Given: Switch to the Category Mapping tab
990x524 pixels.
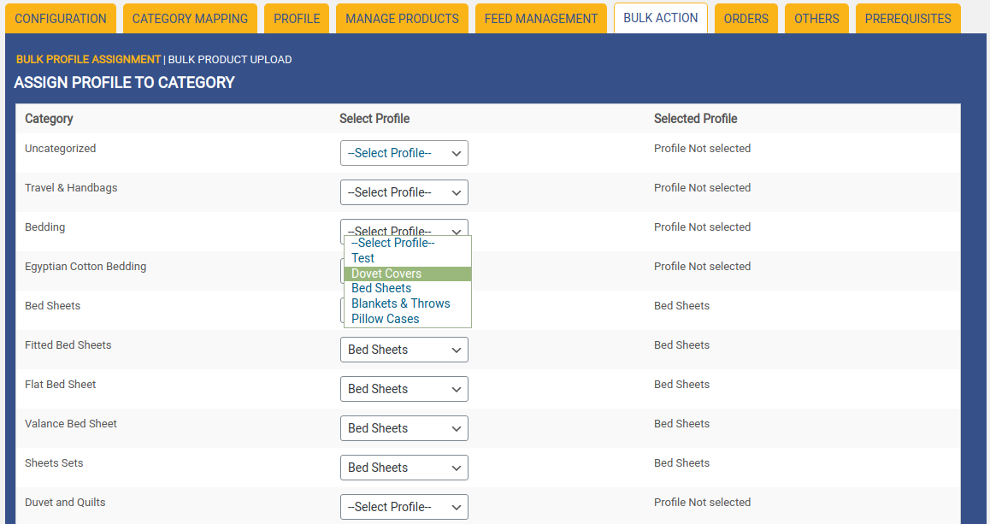Looking at the screenshot, I should 190,19.
